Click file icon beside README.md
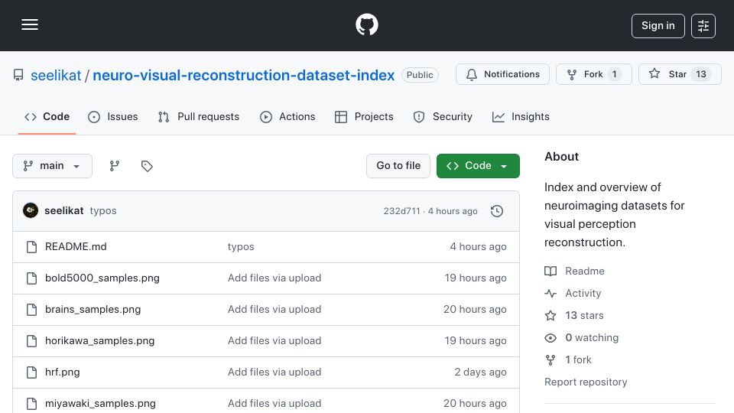The height and width of the screenshot is (413, 734). [x=31, y=247]
